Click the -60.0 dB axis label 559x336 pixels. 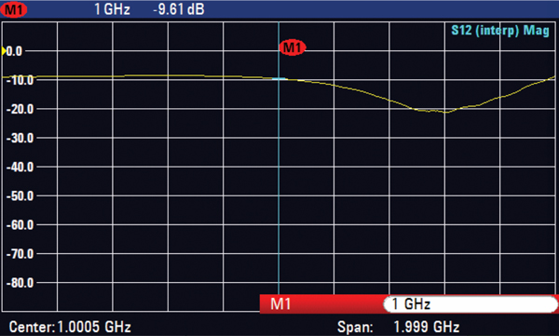coord(20,225)
